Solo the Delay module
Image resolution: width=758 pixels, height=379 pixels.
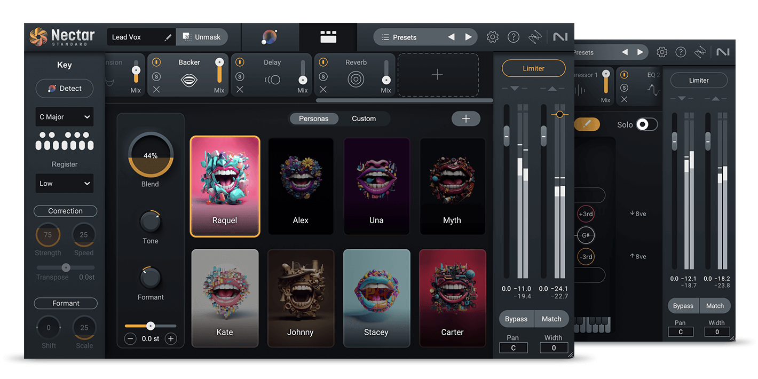tap(240, 77)
